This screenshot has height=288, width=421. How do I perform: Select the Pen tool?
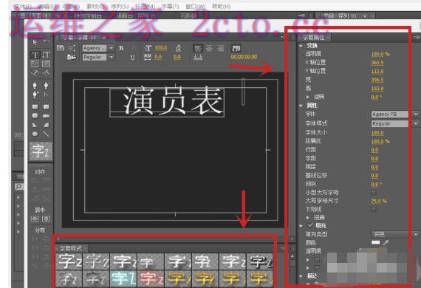[35, 86]
